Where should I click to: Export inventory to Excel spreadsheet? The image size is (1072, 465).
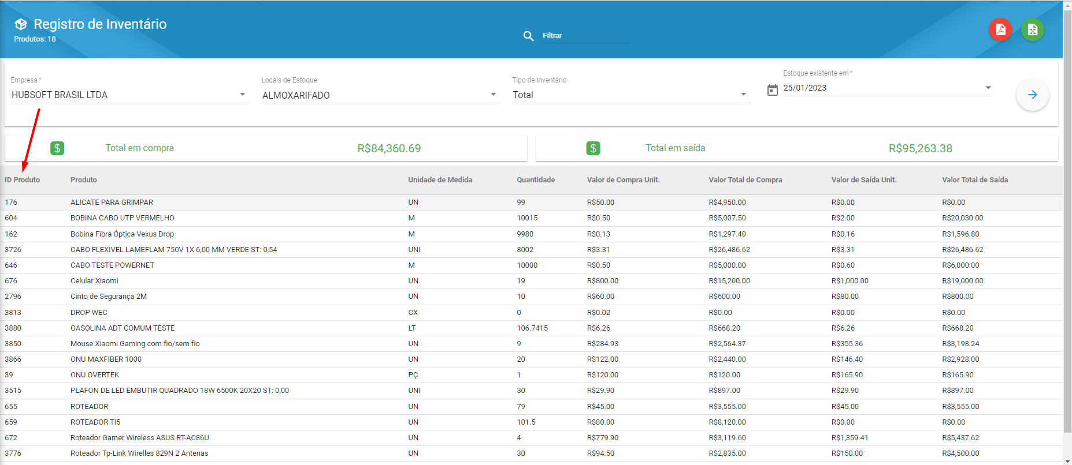click(x=1033, y=29)
